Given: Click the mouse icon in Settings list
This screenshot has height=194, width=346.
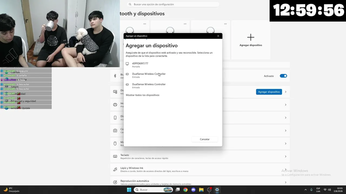Looking at the screenshot, I should tap(115, 144).
